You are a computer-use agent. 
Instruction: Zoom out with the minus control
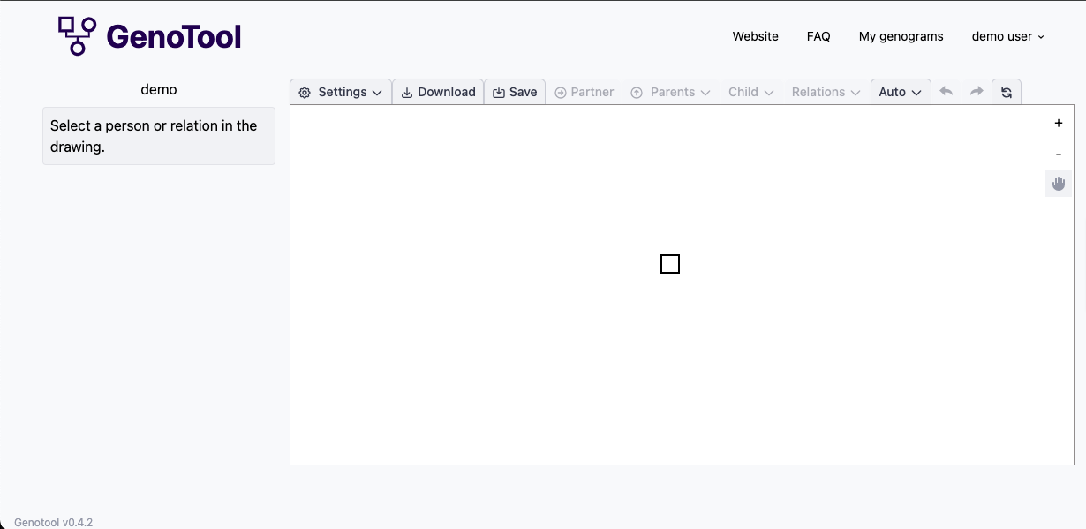pyautogui.click(x=1058, y=154)
